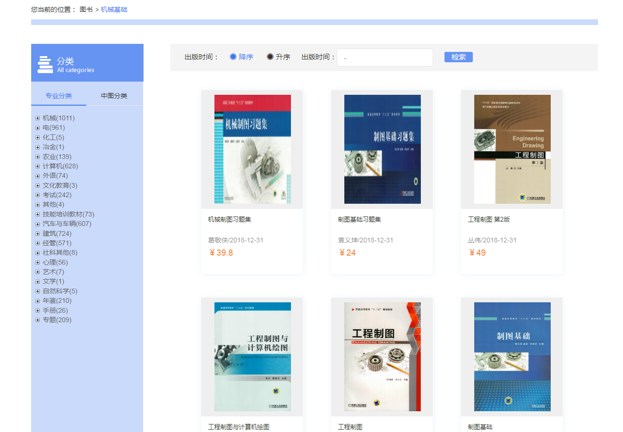Expand the 化工(5) category node
The height and width of the screenshot is (432, 623).
tap(37, 138)
